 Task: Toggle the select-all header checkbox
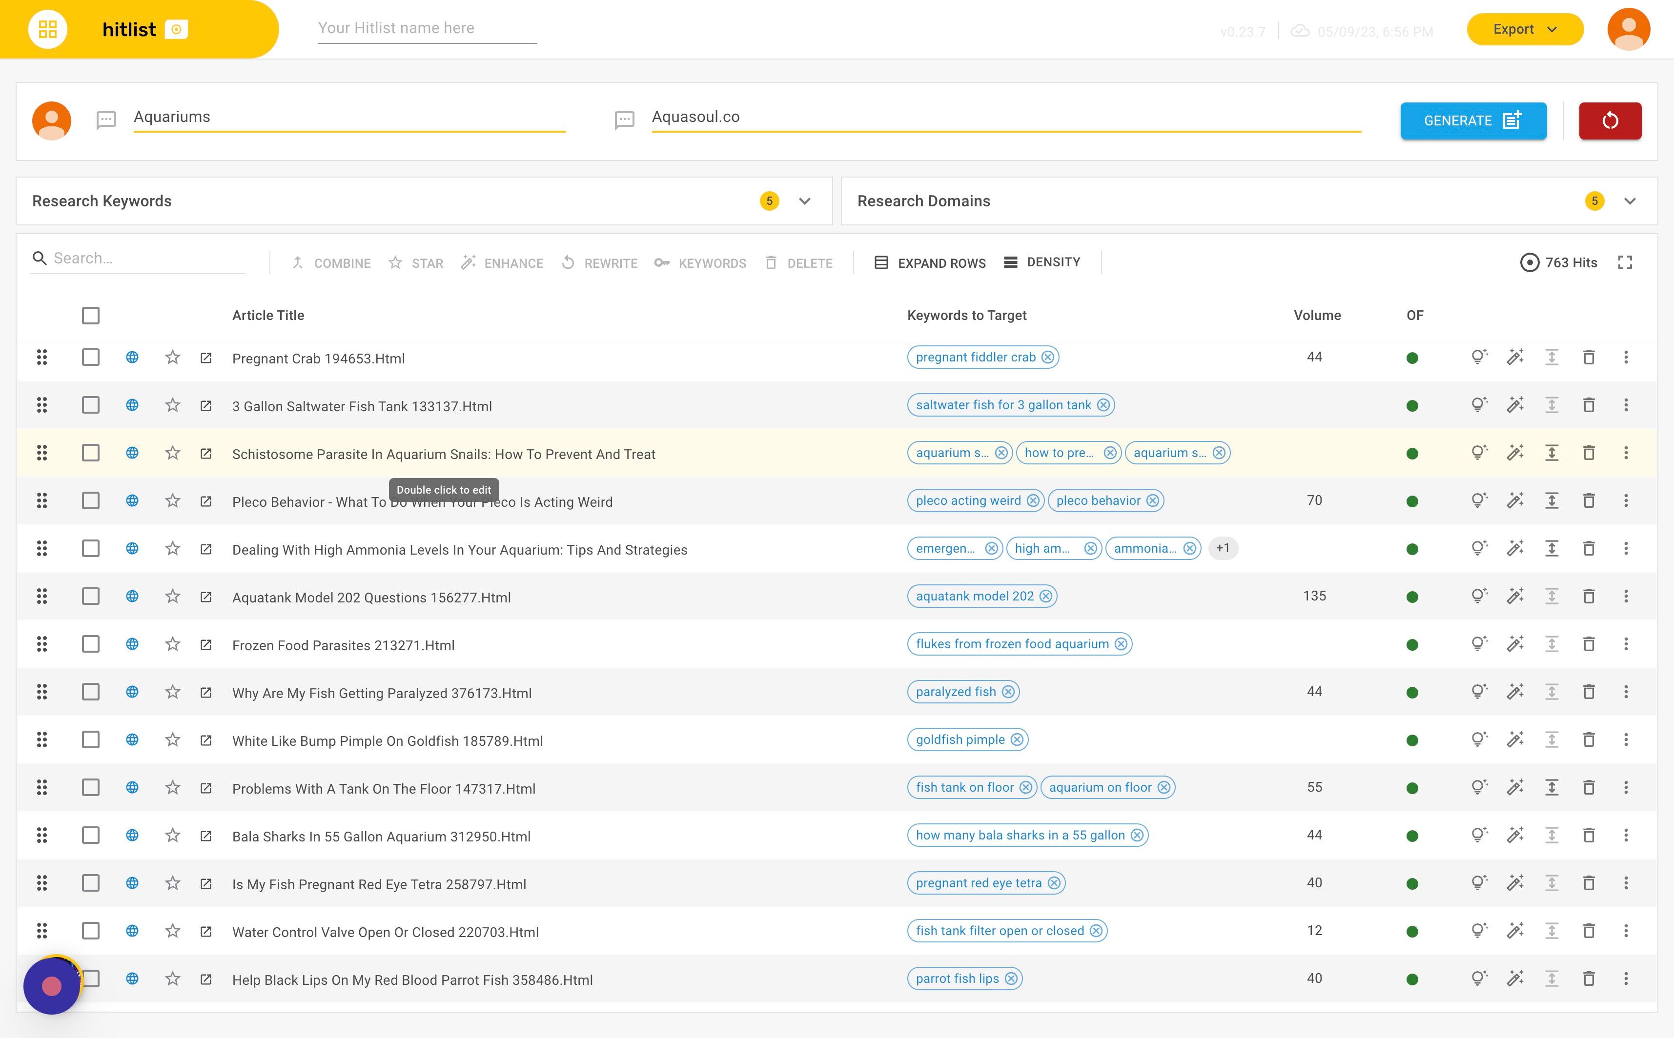(x=90, y=316)
